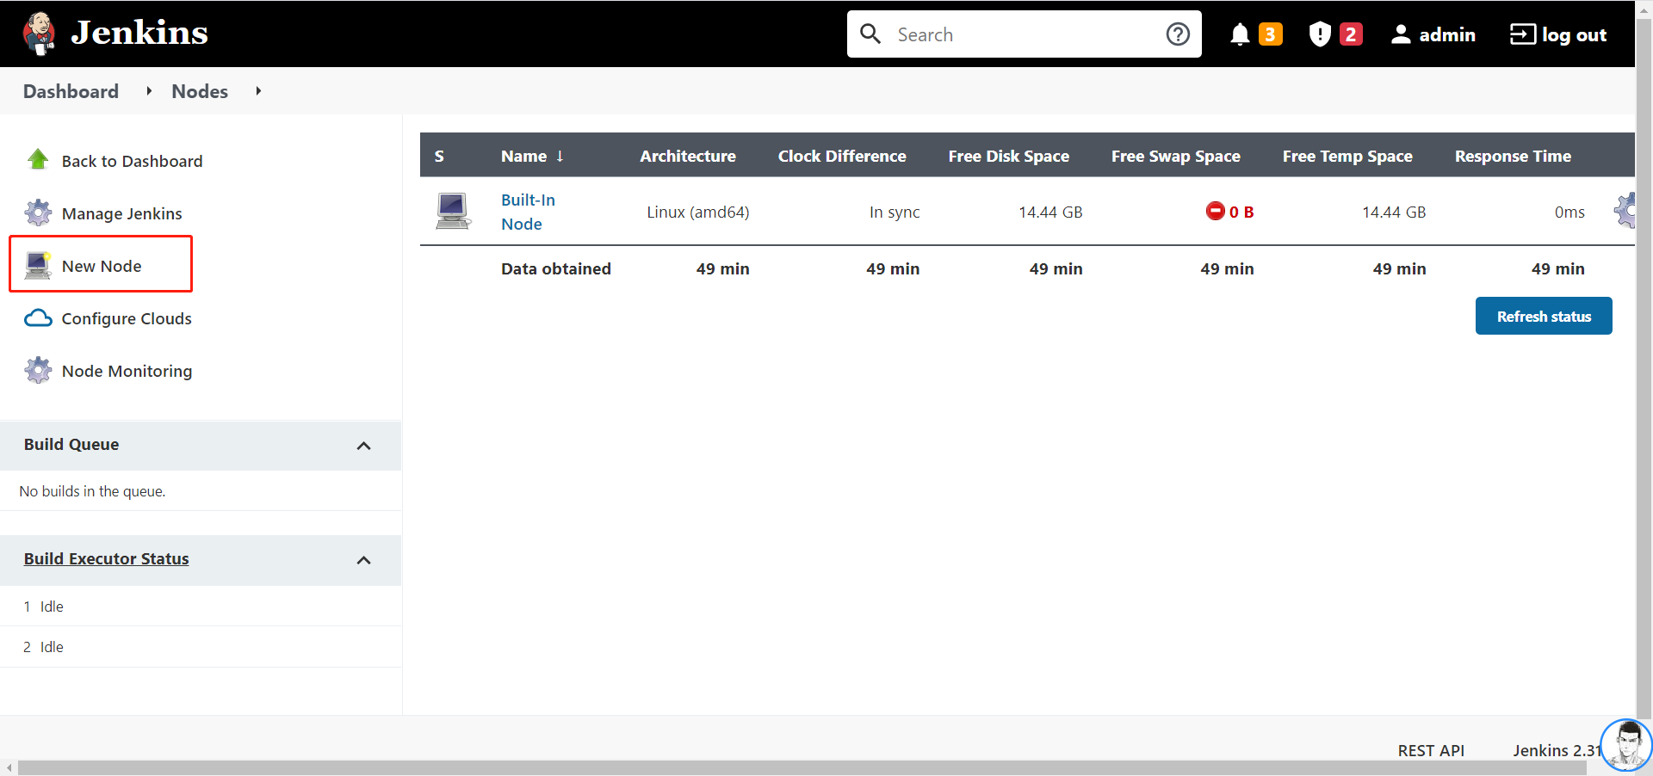The image size is (1653, 776).
Task: Open the notifications bell icon
Action: point(1239,34)
